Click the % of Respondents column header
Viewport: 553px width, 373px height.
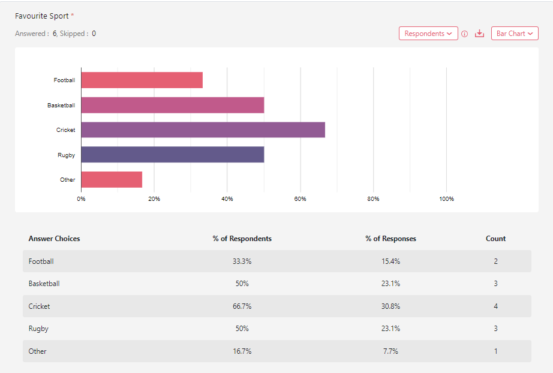(x=242, y=239)
